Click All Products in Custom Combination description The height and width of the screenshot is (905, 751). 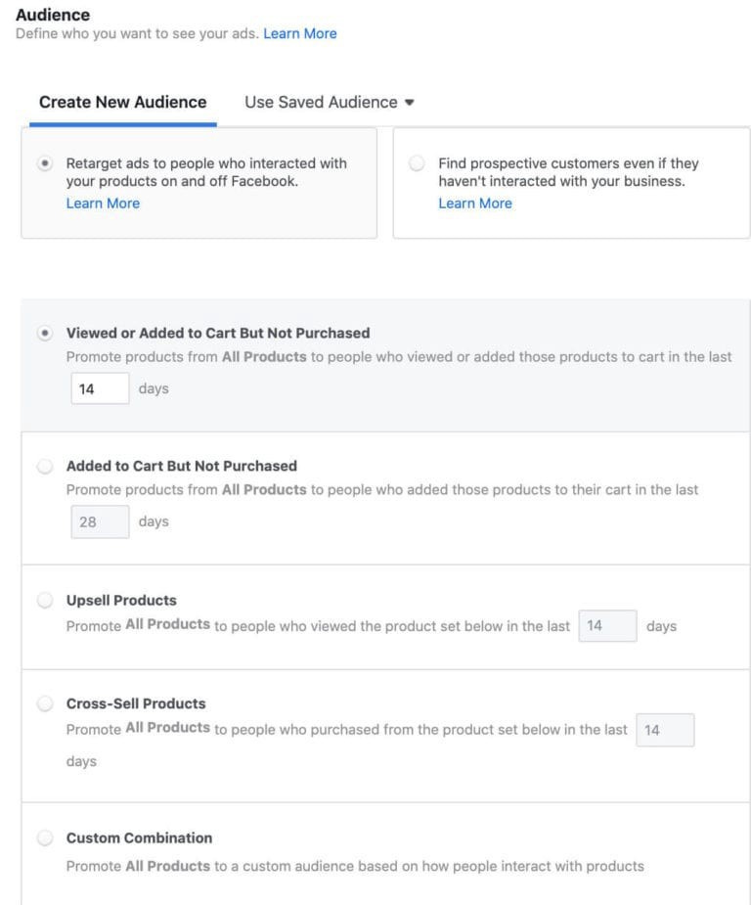pyautogui.click(x=168, y=866)
